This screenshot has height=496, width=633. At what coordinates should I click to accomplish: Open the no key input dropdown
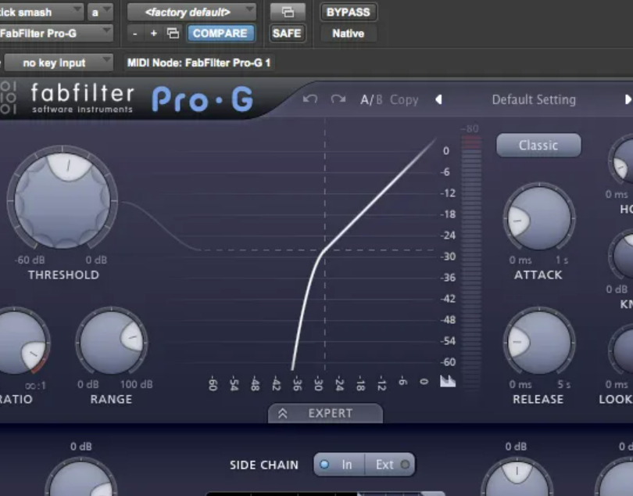click(x=59, y=63)
